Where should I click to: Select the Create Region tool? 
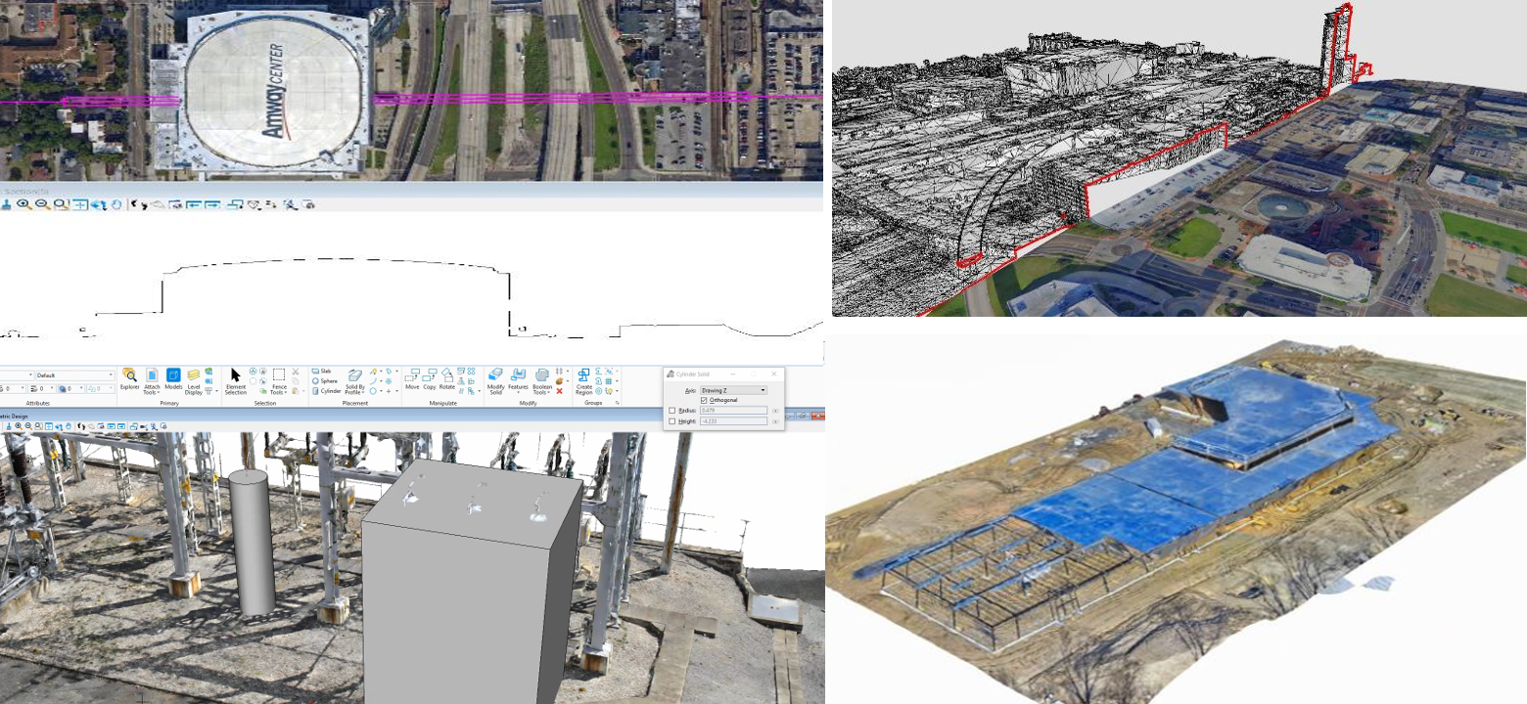tap(583, 381)
